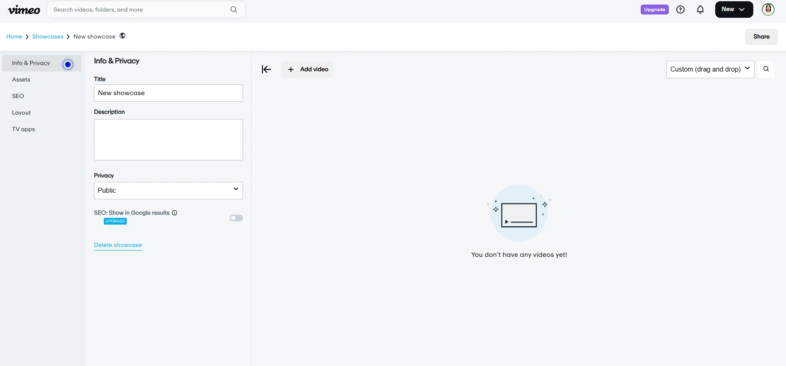Go to the Layout section
Screen dimensions: 786x366
(x=22, y=112)
